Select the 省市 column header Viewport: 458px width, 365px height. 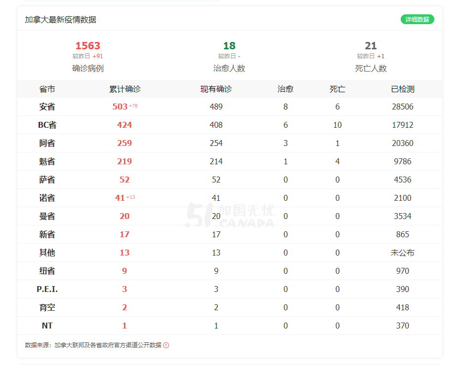pos(47,89)
